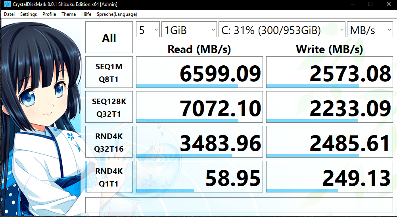Viewport: 397px width, 217px height.
Task: Expand the test count dropdown showing 5
Action: pyautogui.click(x=148, y=30)
